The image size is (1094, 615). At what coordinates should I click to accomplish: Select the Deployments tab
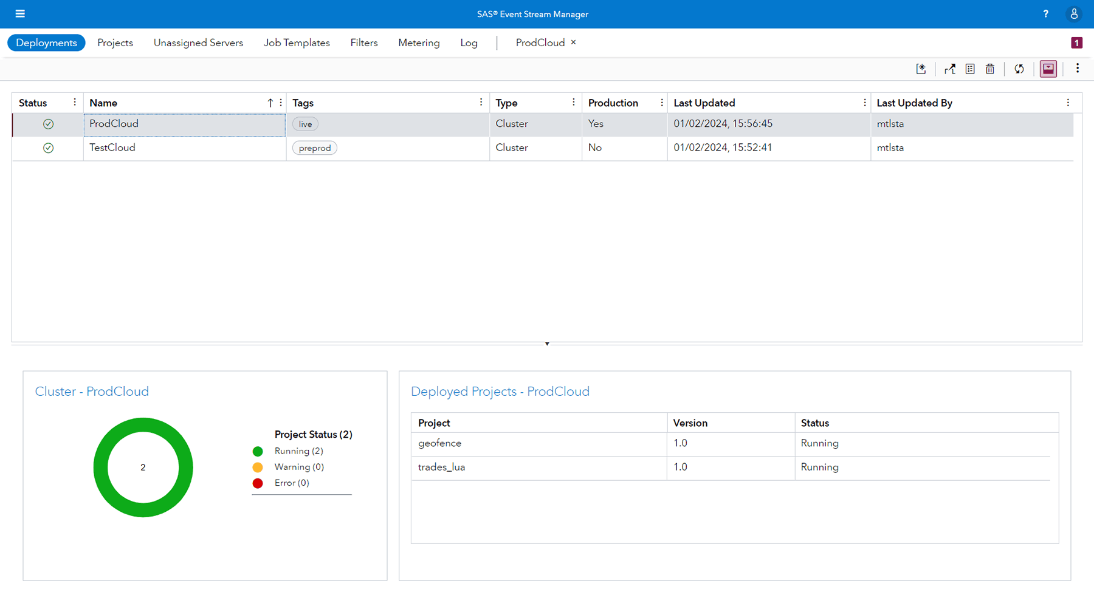pyautogui.click(x=46, y=42)
